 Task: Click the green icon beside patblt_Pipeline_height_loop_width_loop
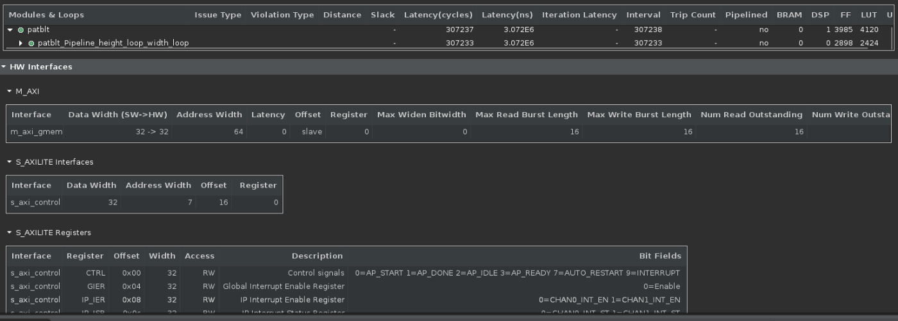click(x=31, y=43)
